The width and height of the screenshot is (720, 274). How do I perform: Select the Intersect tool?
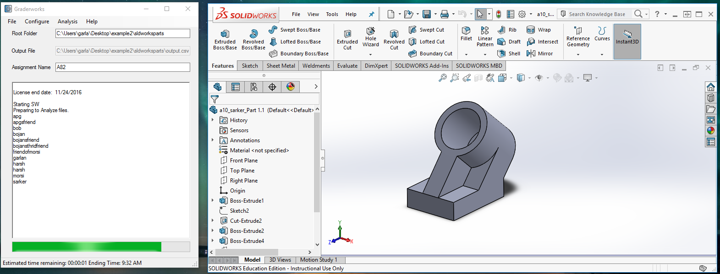(x=542, y=42)
